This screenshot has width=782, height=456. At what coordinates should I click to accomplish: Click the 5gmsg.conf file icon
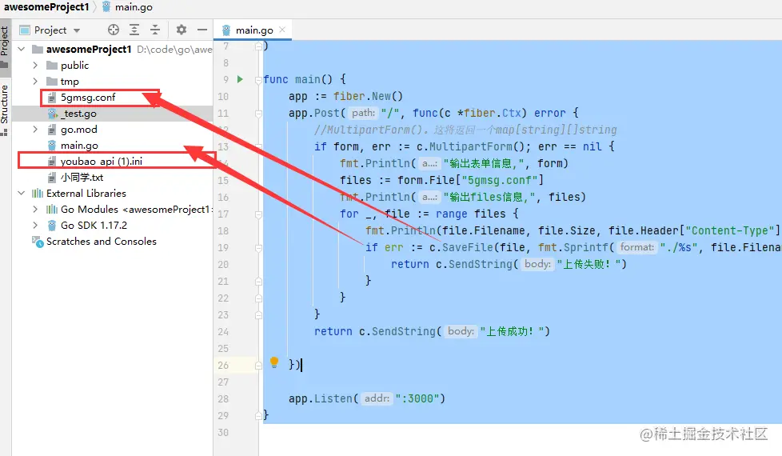point(52,98)
